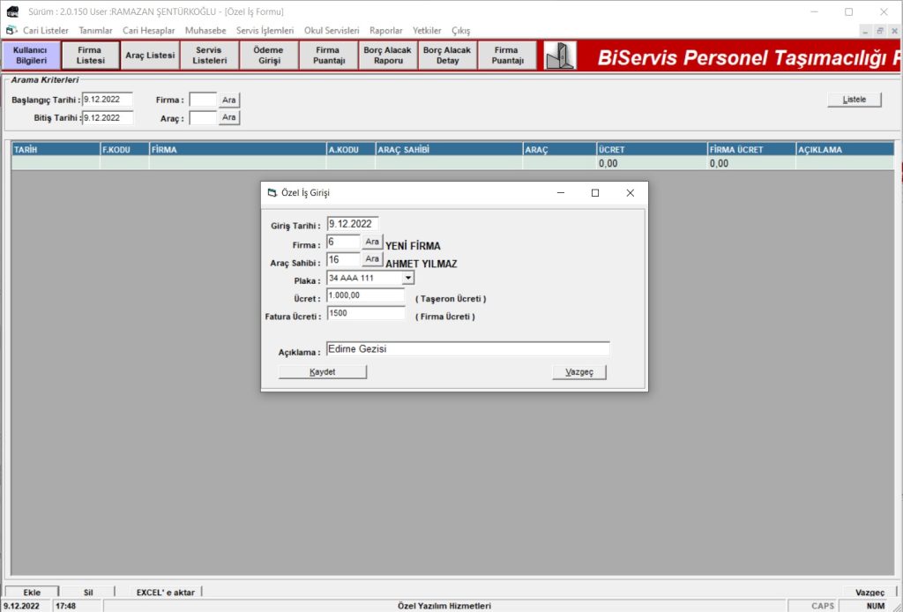Viewport: 903px width, 612px height.
Task: Open the Raporlar menu
Action: [x=386, y=30]
